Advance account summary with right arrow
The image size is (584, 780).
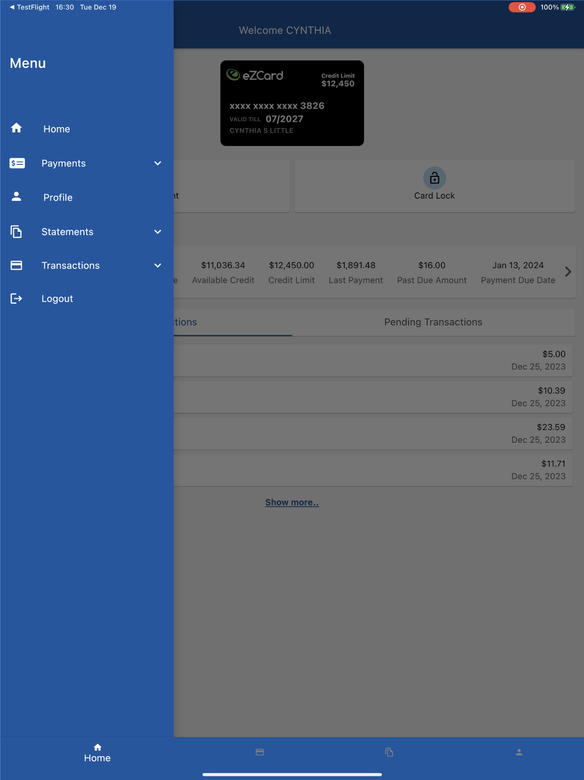click(568, 272)
